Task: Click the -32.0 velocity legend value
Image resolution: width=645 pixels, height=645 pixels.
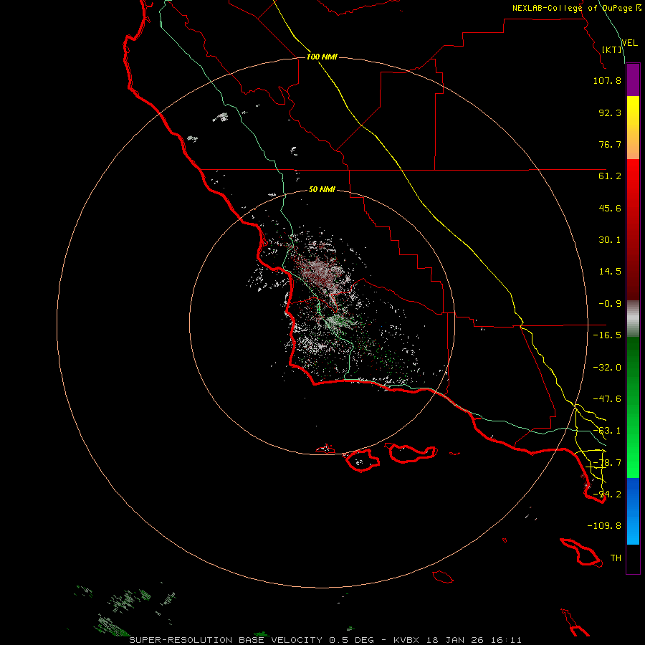Action: tap(607, 368)
